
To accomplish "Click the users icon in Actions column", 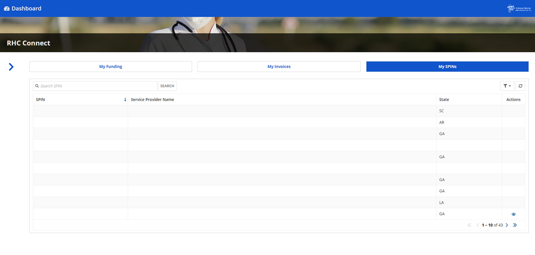I will click(514, 214).
